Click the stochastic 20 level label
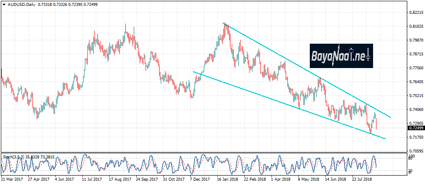The width and height of the screenshot is (425, 184). (411, 171)
